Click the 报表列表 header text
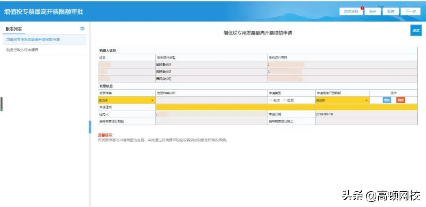426x207 pixels. (x=13, y=29)
